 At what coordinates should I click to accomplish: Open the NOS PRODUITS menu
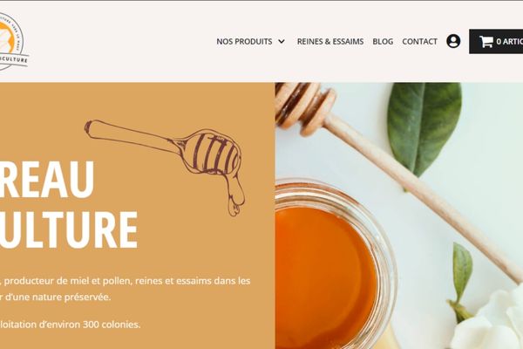pos(244,41)
